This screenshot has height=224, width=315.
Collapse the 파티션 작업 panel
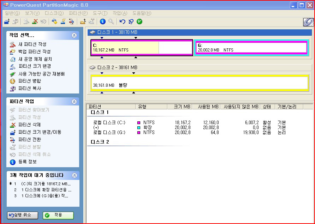[x=74, y=102]
